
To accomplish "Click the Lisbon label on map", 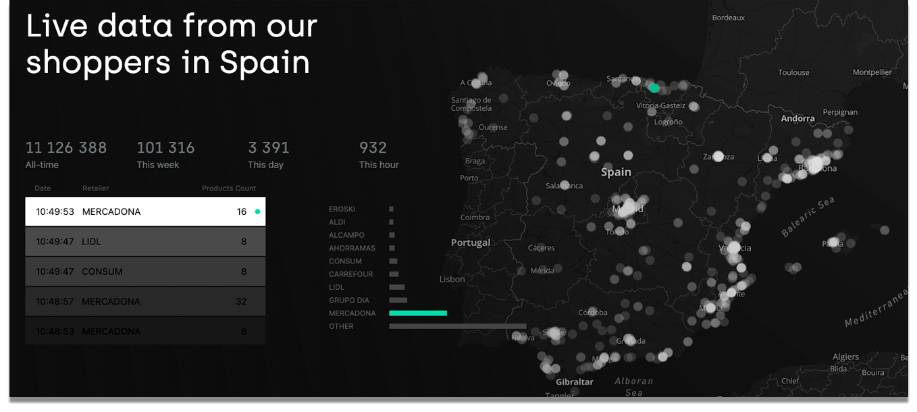I will click(452, 279).
